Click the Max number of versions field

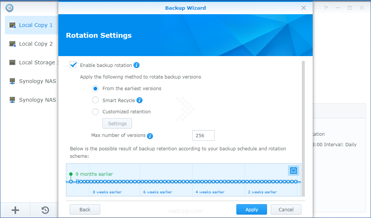pyautogui.click(x=203, y=135)
